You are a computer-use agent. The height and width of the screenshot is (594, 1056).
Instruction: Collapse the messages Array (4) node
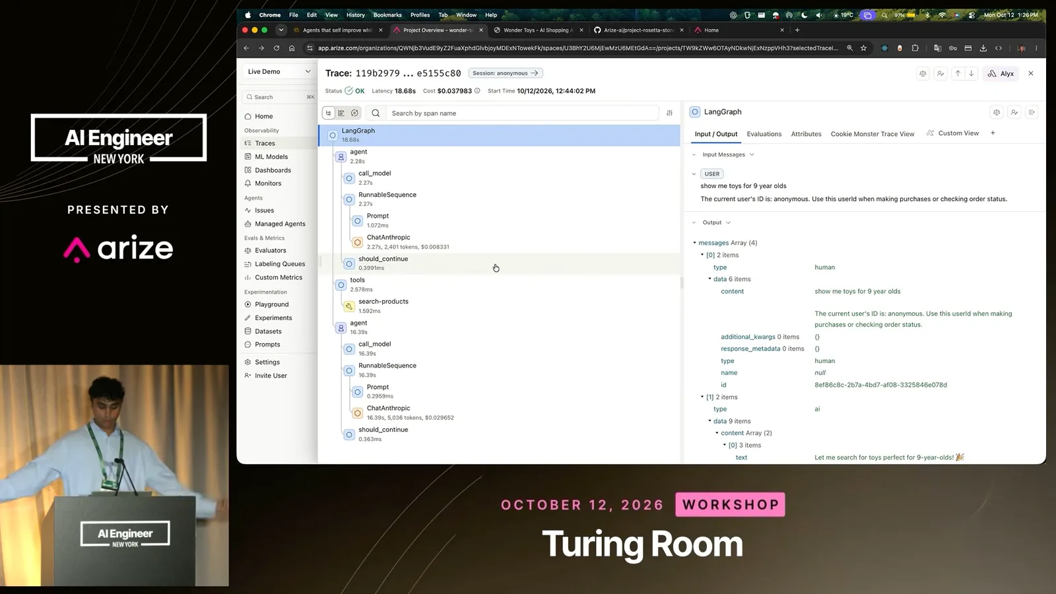[694, 243]
